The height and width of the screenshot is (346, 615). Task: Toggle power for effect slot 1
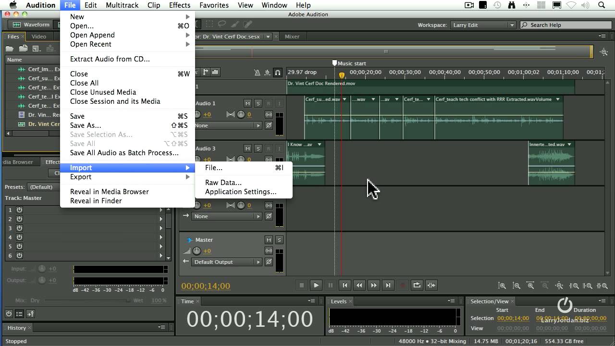(20, 210)
